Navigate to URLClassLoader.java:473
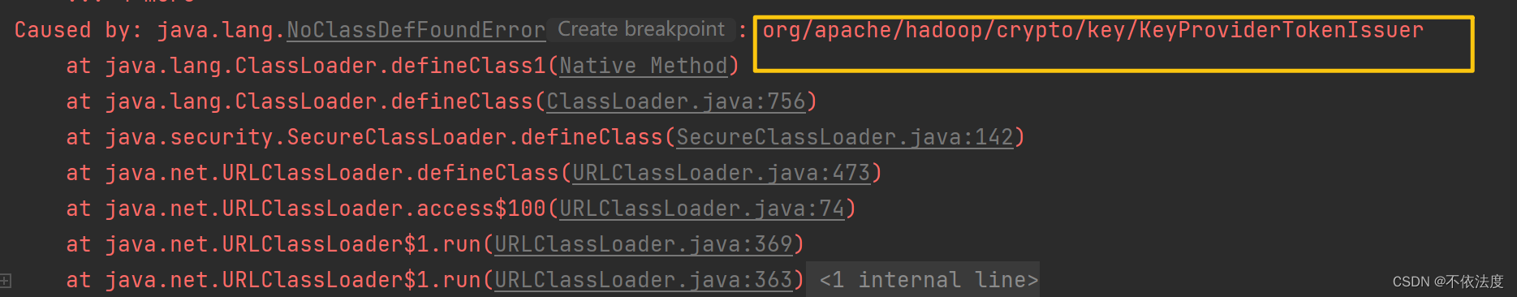 721,173
